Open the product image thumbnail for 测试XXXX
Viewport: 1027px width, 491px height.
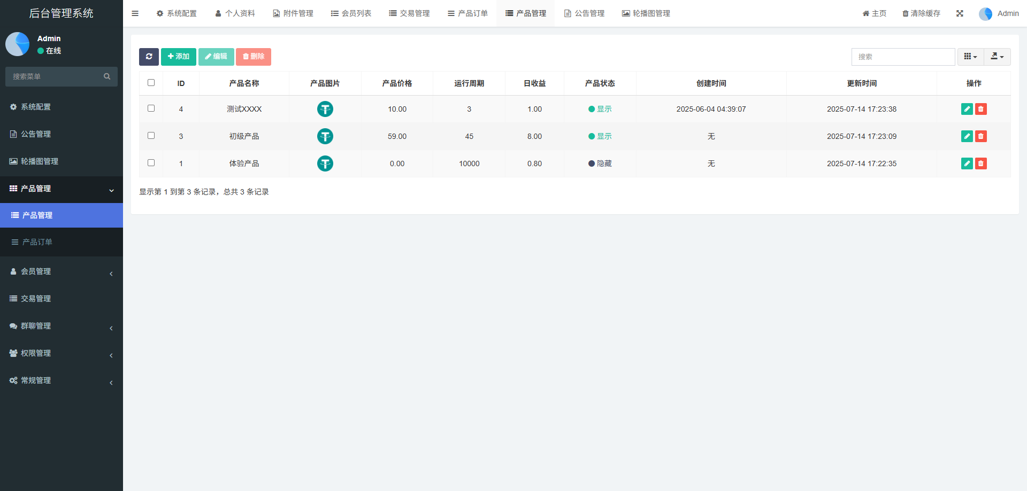point(325,109)
